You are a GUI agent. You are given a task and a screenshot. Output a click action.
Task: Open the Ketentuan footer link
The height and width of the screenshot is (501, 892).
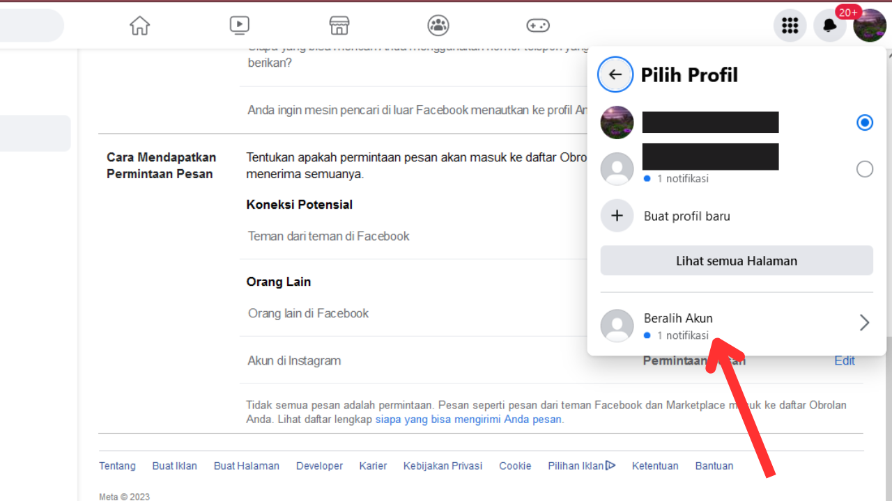click(x=655, y=466)
